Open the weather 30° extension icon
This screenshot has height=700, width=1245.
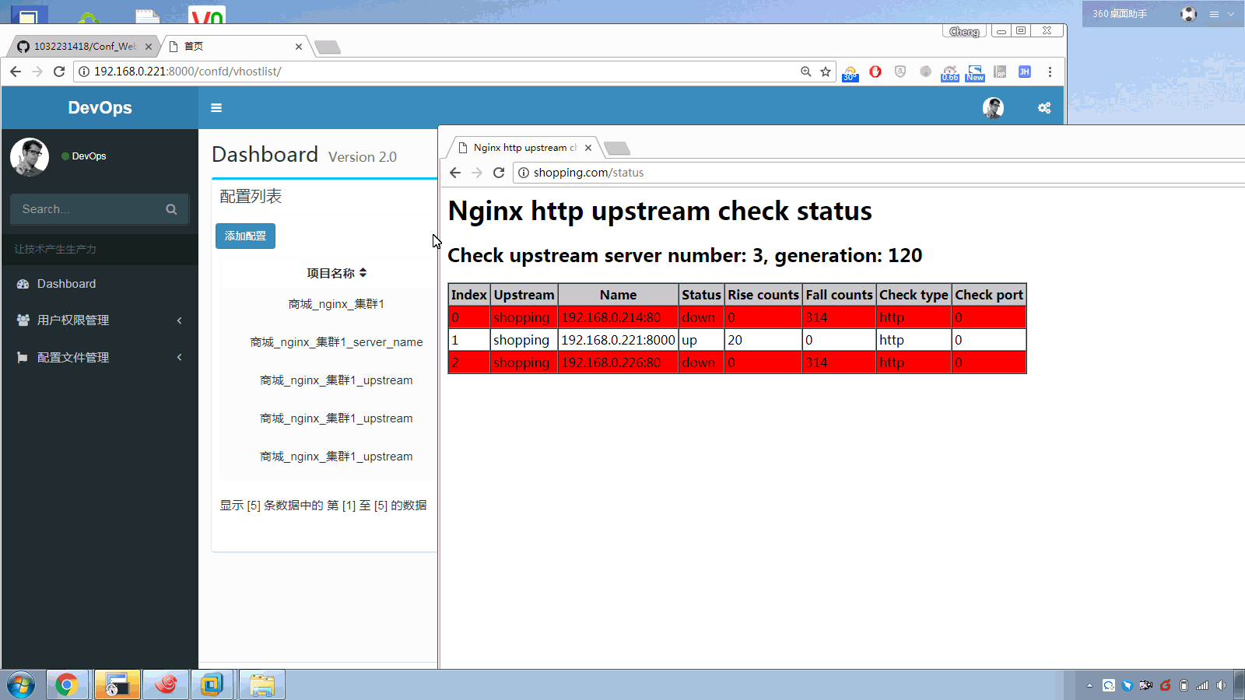coord(850,72)
